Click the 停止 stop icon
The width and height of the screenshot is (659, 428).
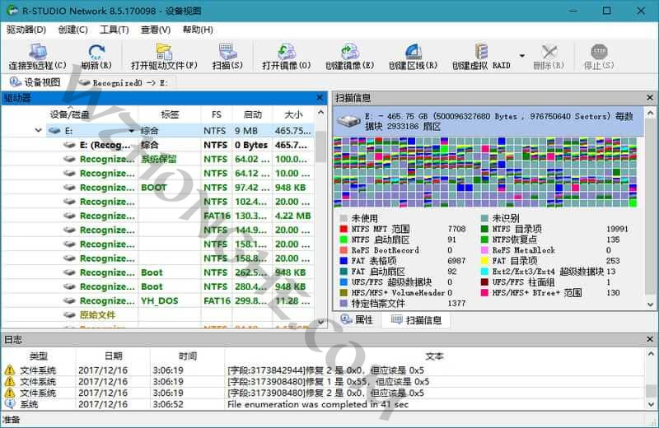tap(599, 52)
